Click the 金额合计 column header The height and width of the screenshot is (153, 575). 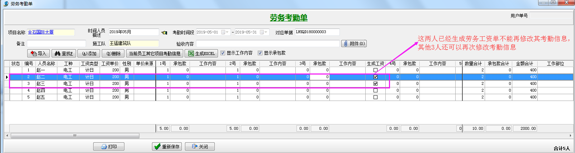pyautogui.click(x=524, y=63)
